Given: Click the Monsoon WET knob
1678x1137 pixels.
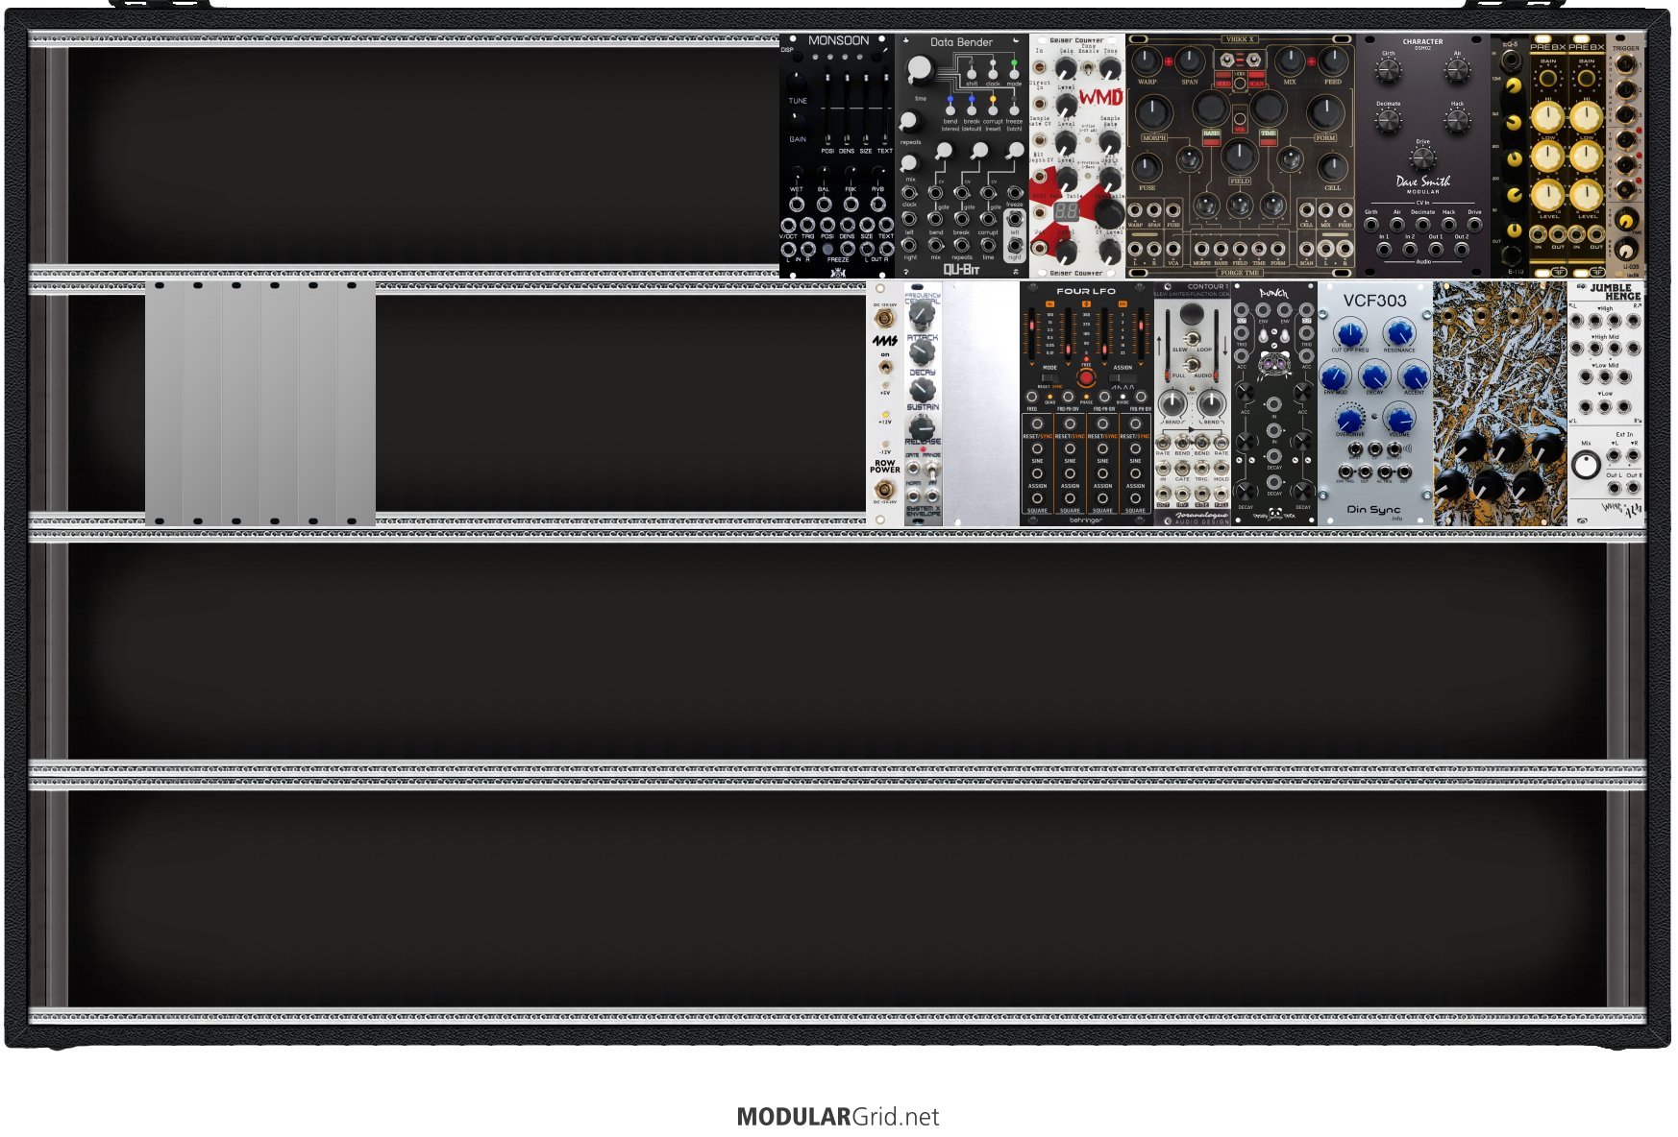Looking at the screenshot, I should 797,172.
